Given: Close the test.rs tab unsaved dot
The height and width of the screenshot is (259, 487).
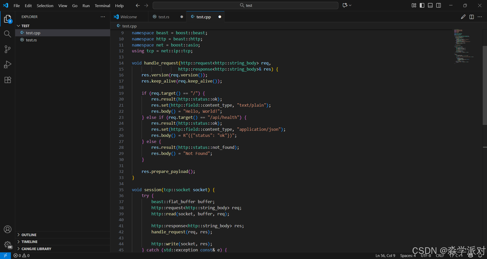Looking at the screenshot, I should tap(182, 17).
